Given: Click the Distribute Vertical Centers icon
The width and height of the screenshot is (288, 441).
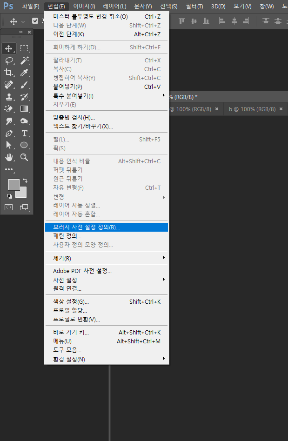Looking at the screenshot, I should (278, 21).
